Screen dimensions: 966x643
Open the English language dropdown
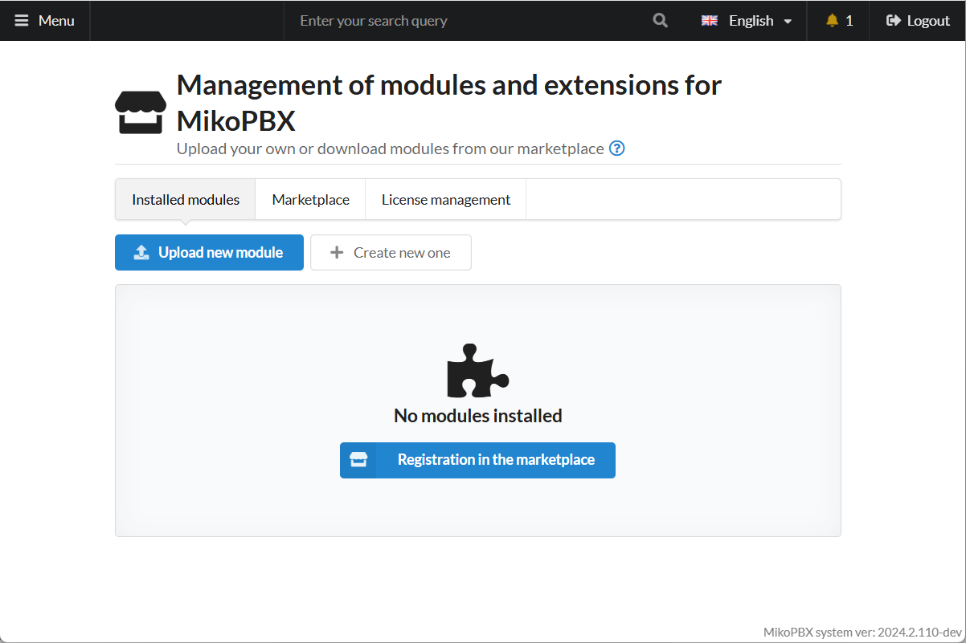[751, 21]
